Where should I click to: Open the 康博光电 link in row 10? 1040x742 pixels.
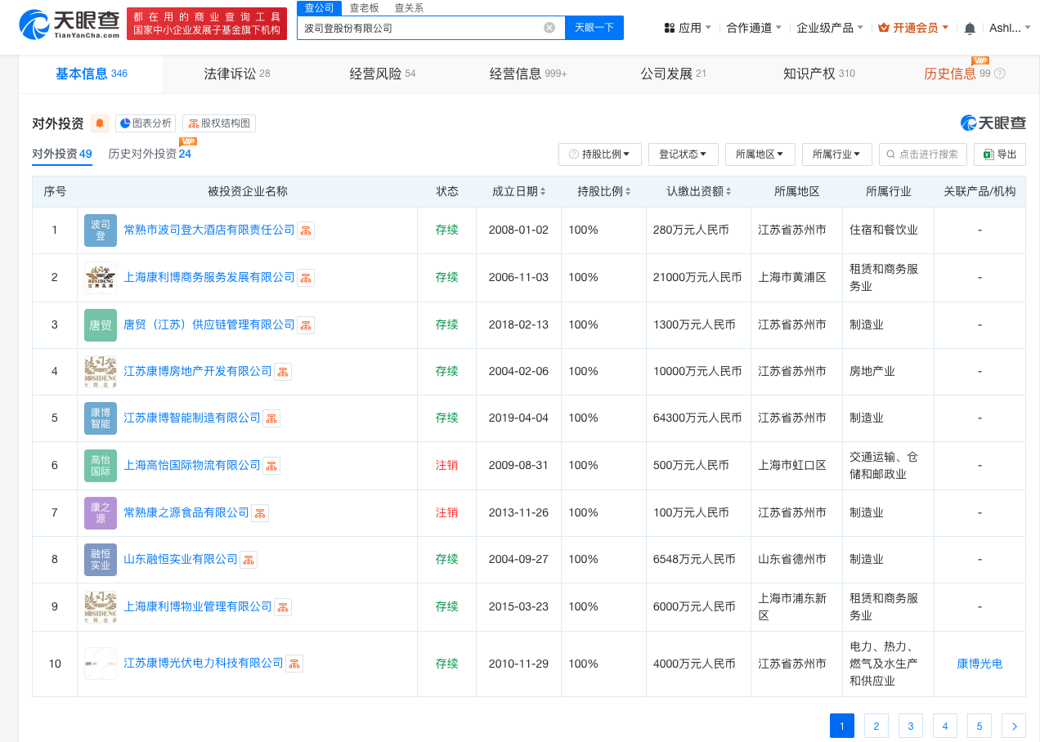(x=979, y=664)
